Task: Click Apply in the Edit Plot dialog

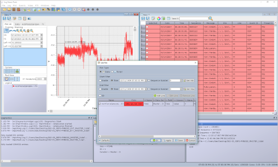Action: pyautogui.click(x=167, y=140)
